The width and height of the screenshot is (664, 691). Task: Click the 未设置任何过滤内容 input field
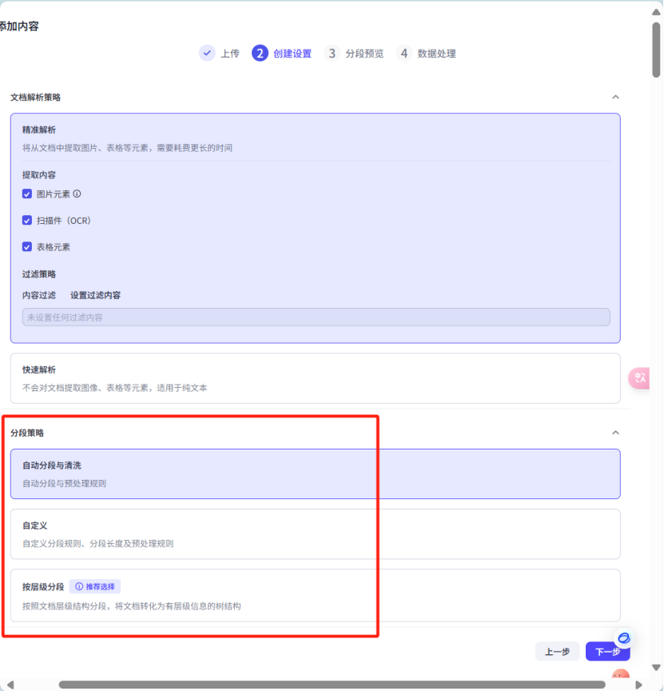[x=316, y=318]
